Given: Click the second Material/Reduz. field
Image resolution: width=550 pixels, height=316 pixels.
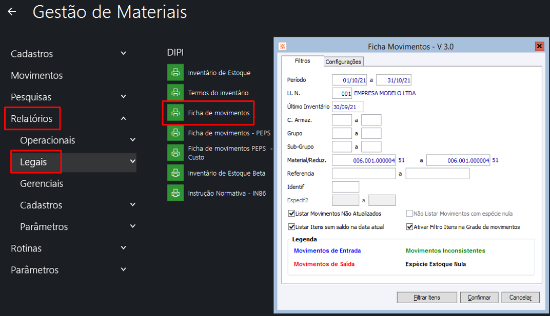Looking at the screenshot, I should click(458, 160).
